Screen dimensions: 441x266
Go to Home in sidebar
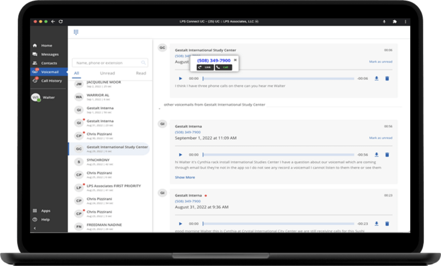click(x=46, y=46)
